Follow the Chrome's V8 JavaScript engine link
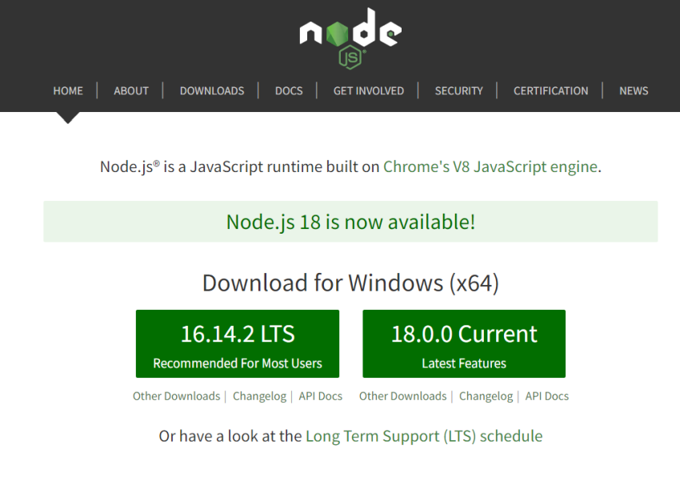Image resolution: width=680 pixels, height=485 pixels. (490, 166)
